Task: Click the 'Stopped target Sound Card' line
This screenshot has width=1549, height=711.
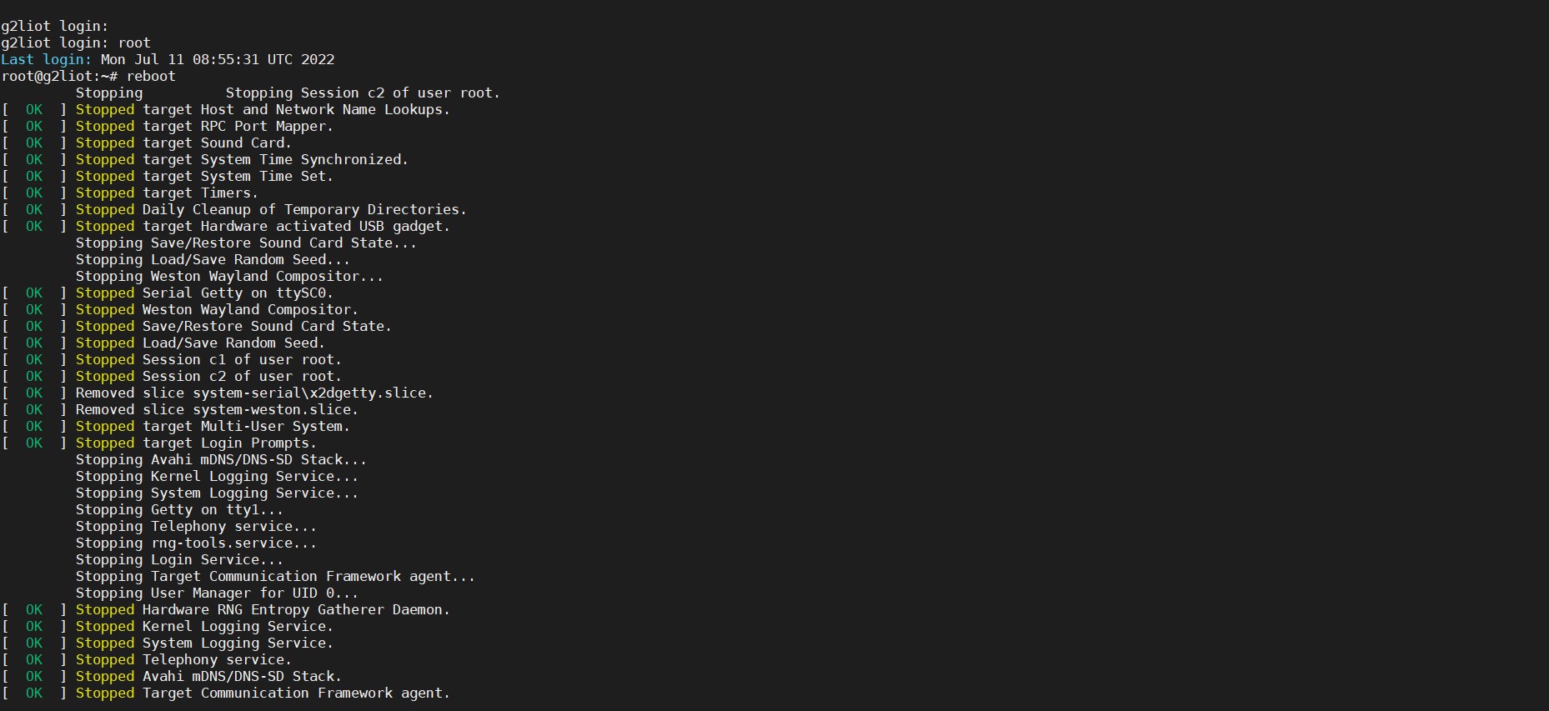Action: click(183, 143)
